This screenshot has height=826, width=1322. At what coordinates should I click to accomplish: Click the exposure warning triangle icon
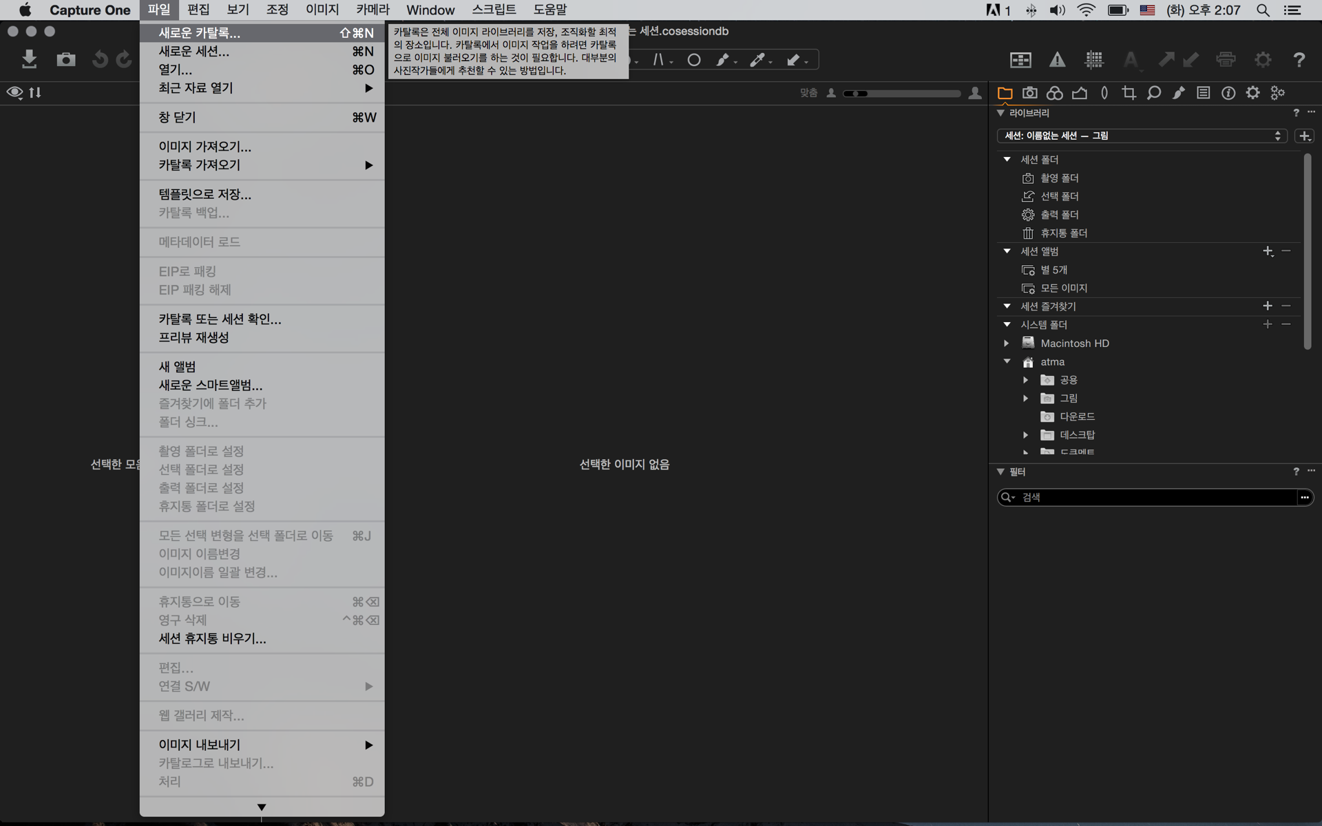pos(1057,60)
